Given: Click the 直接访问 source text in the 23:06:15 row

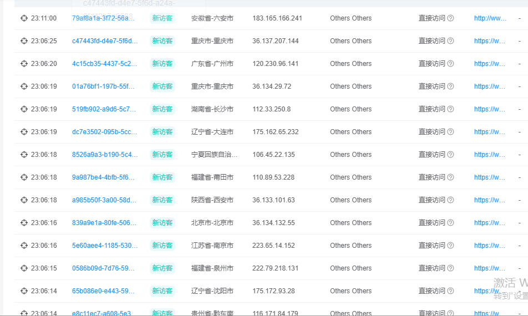Looking at the screenshot, I should (x=431, y=268).
